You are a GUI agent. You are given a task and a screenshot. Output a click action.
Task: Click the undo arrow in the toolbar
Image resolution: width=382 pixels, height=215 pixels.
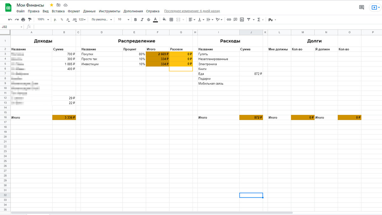(x=10, y=20)
